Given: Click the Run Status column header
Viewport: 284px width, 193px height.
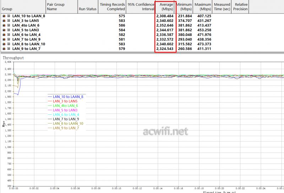Looking at the screenshot, I should pyautogui.click(x=87, y=9).
